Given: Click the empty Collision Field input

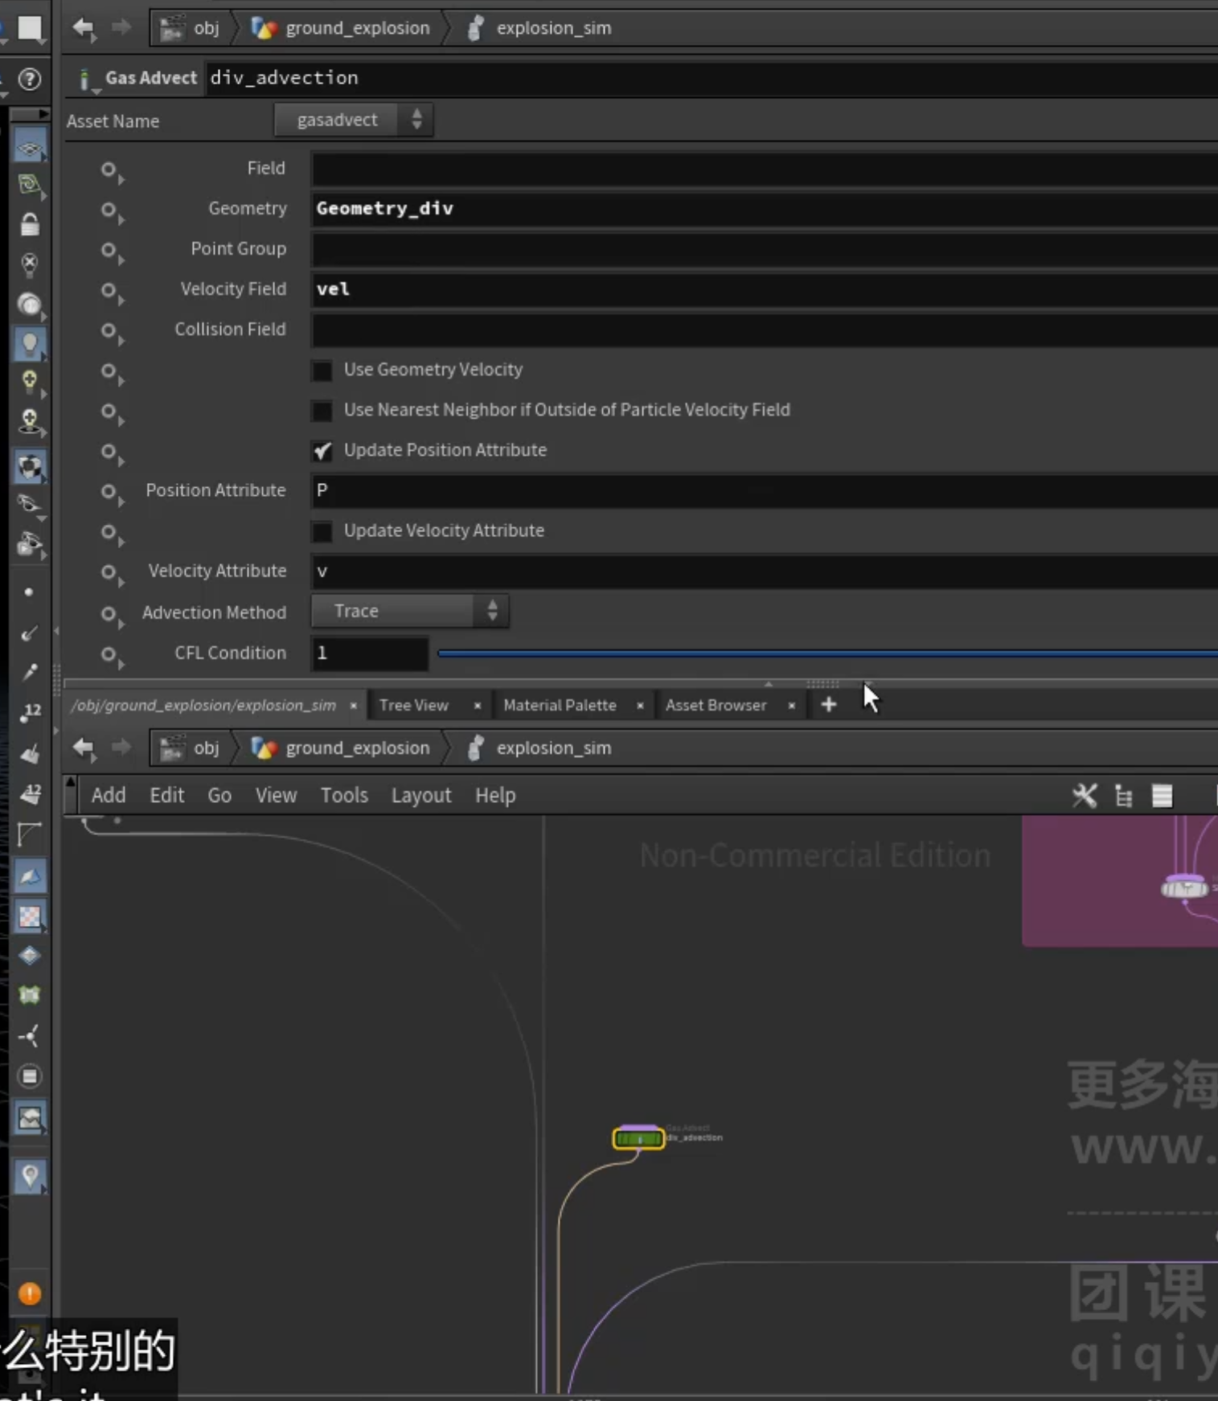Looking at the screenshot, I should [x=764, y=330].
